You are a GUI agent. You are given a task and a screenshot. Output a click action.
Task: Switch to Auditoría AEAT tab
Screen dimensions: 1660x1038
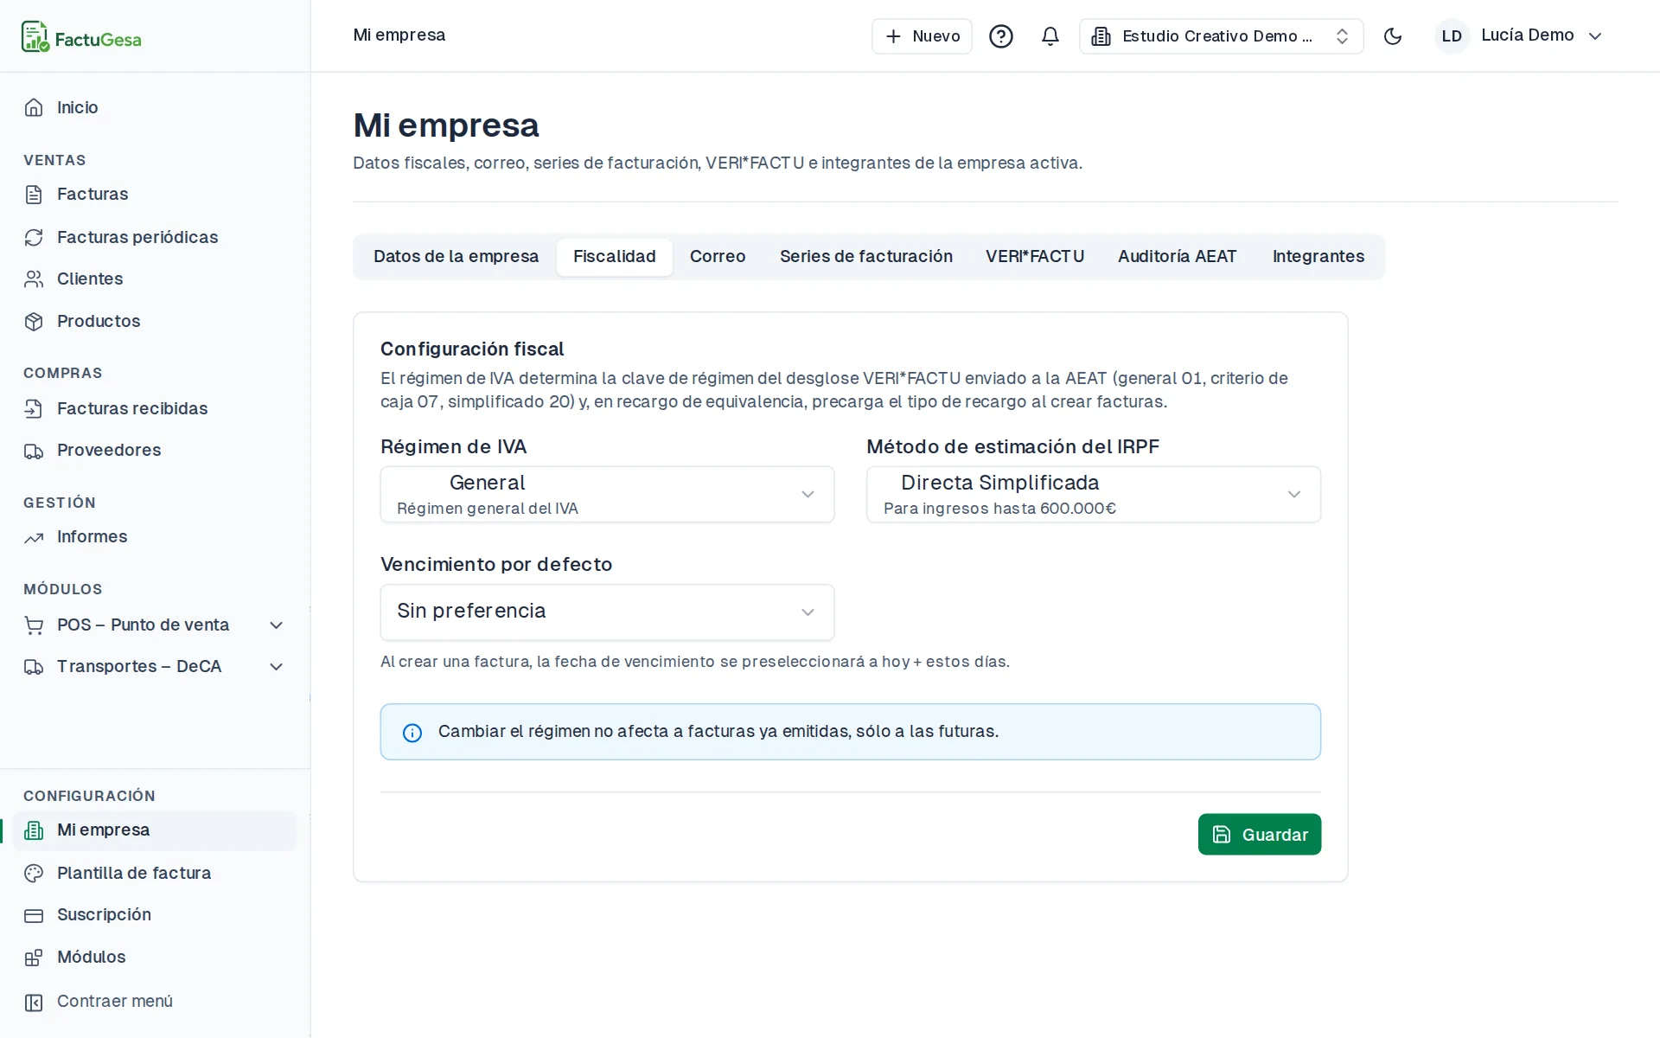tap(1178, 257)
